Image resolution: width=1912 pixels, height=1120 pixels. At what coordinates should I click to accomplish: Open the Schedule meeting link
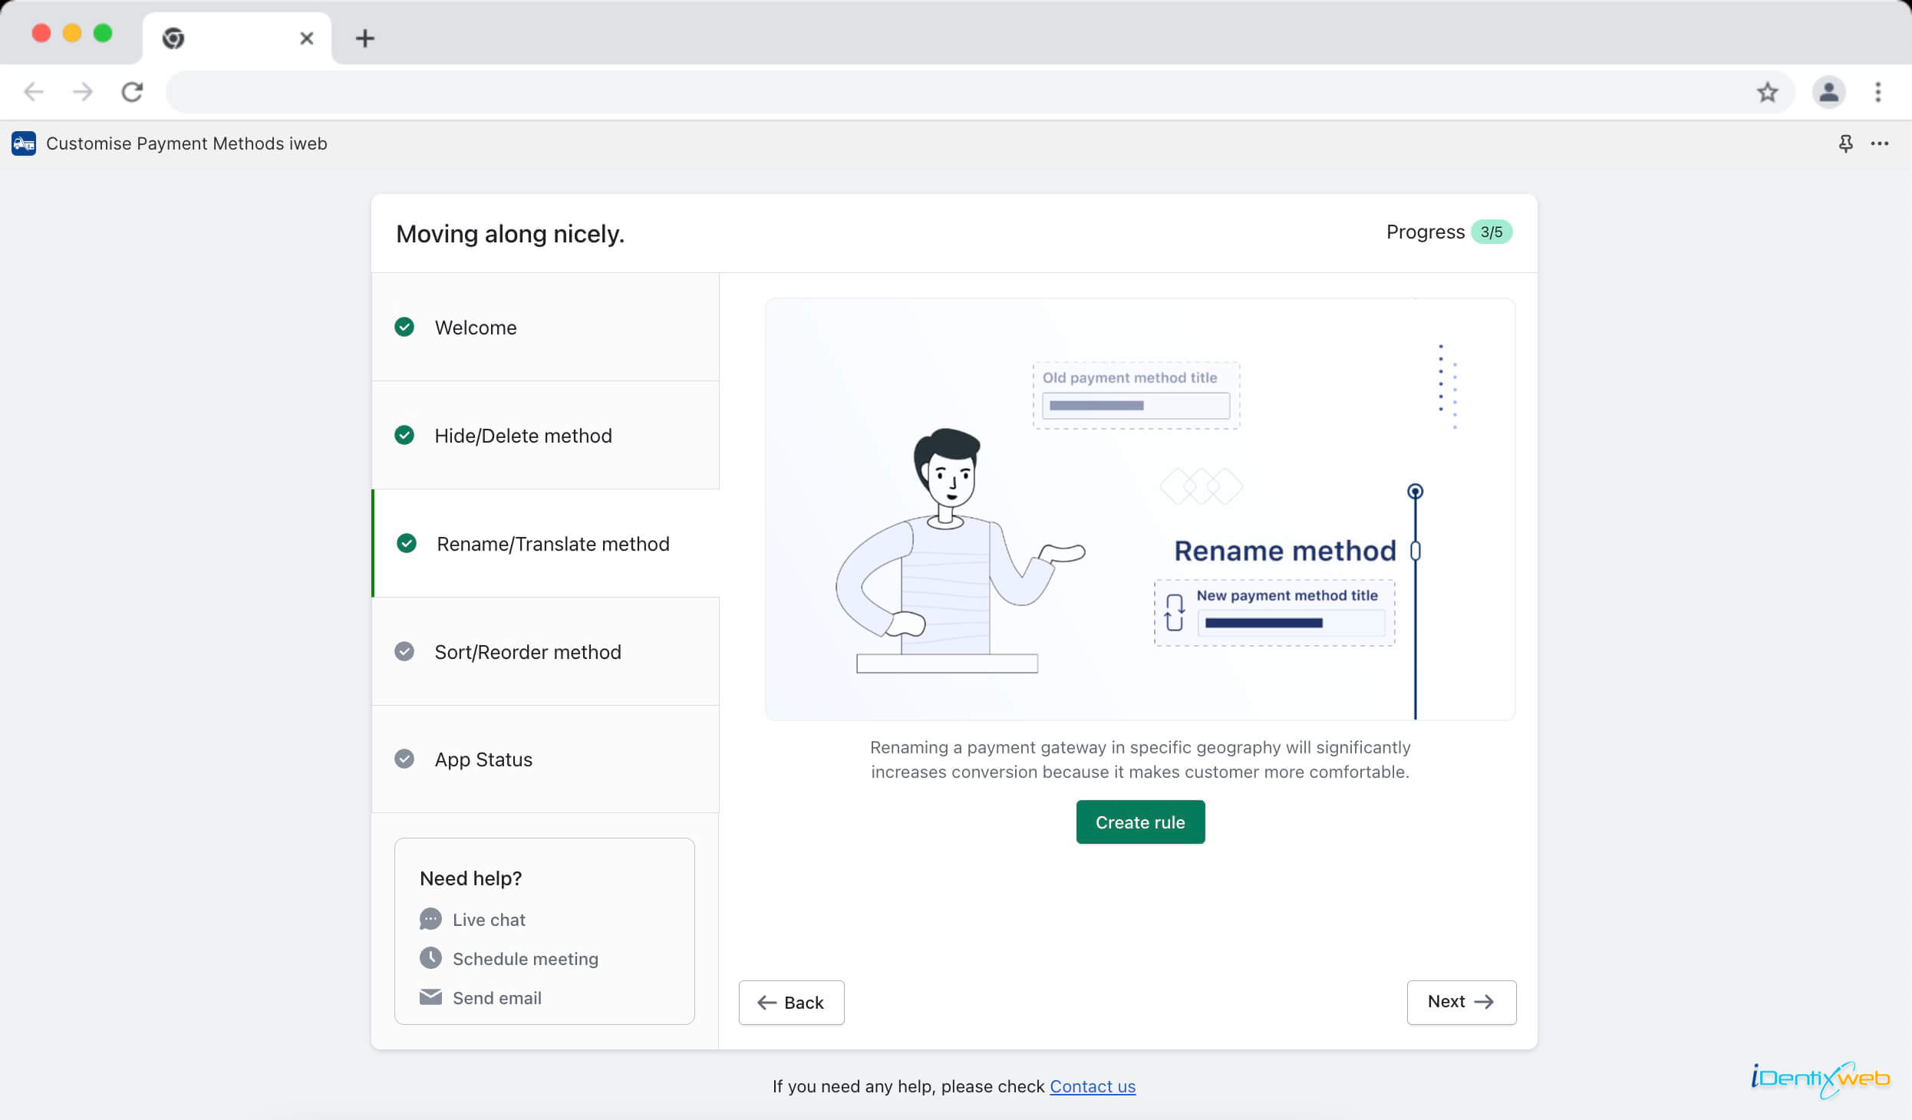click(x=526, y=959)
